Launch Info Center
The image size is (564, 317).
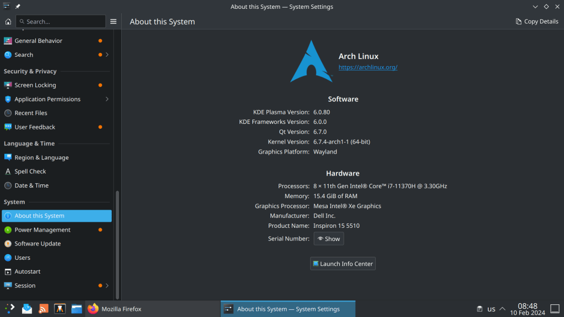coord(343,264)
